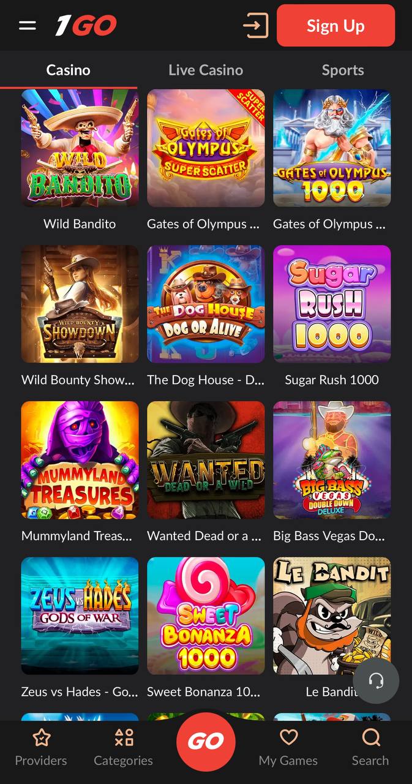Click the Sweet Bonanza 1000 thumbnail
This screenshot has height=784, width=412.
coord(206,616)
